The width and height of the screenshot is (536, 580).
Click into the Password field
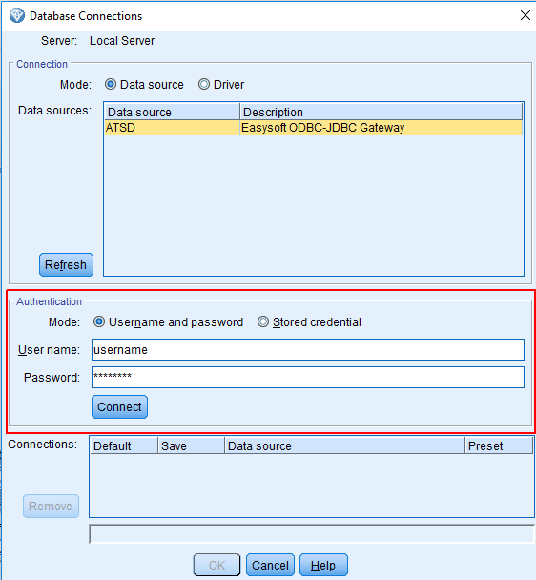[308, 378]
